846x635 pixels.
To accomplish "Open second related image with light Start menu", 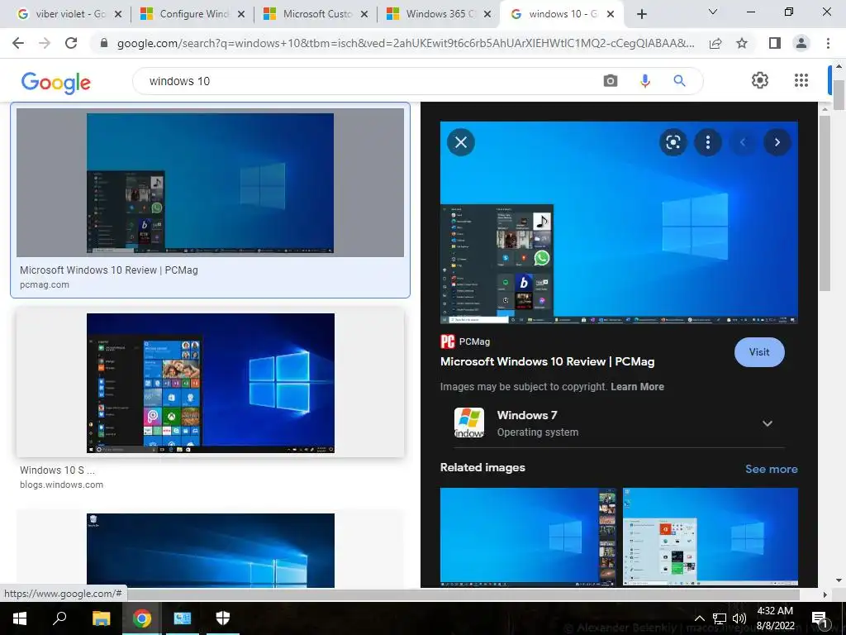I will coord(710,537).
